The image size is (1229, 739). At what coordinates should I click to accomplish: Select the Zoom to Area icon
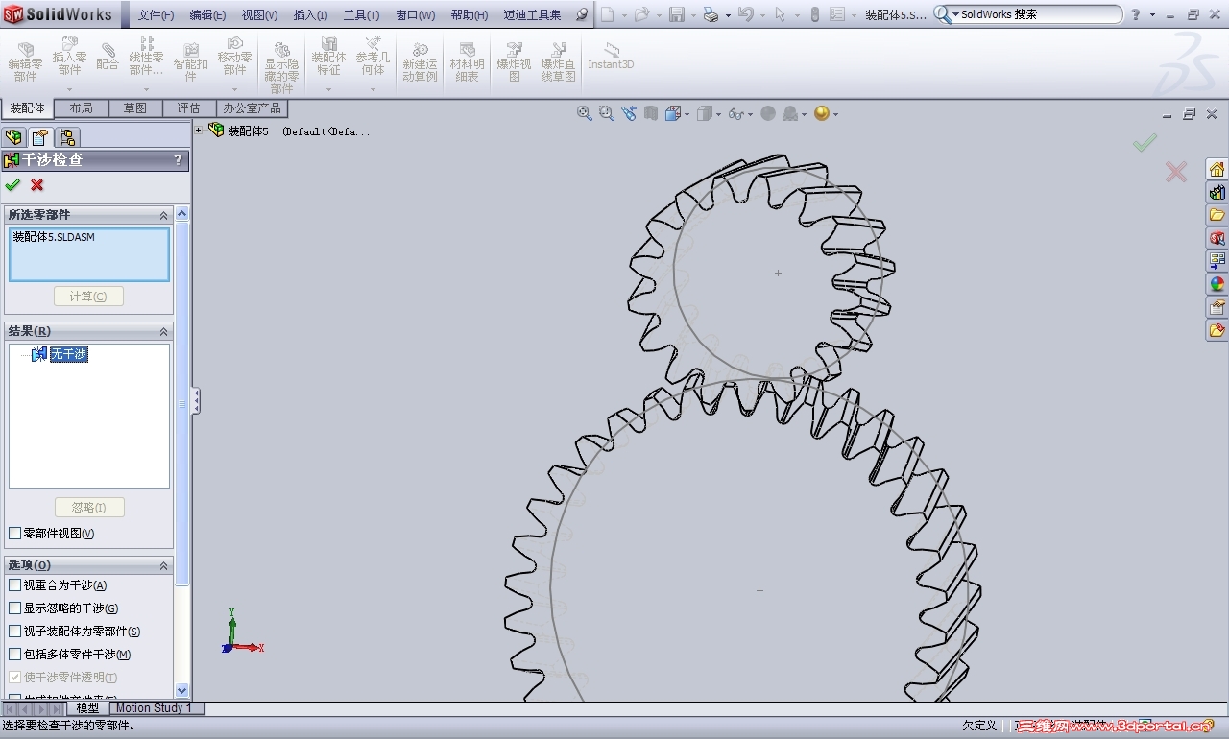point(606,113)
